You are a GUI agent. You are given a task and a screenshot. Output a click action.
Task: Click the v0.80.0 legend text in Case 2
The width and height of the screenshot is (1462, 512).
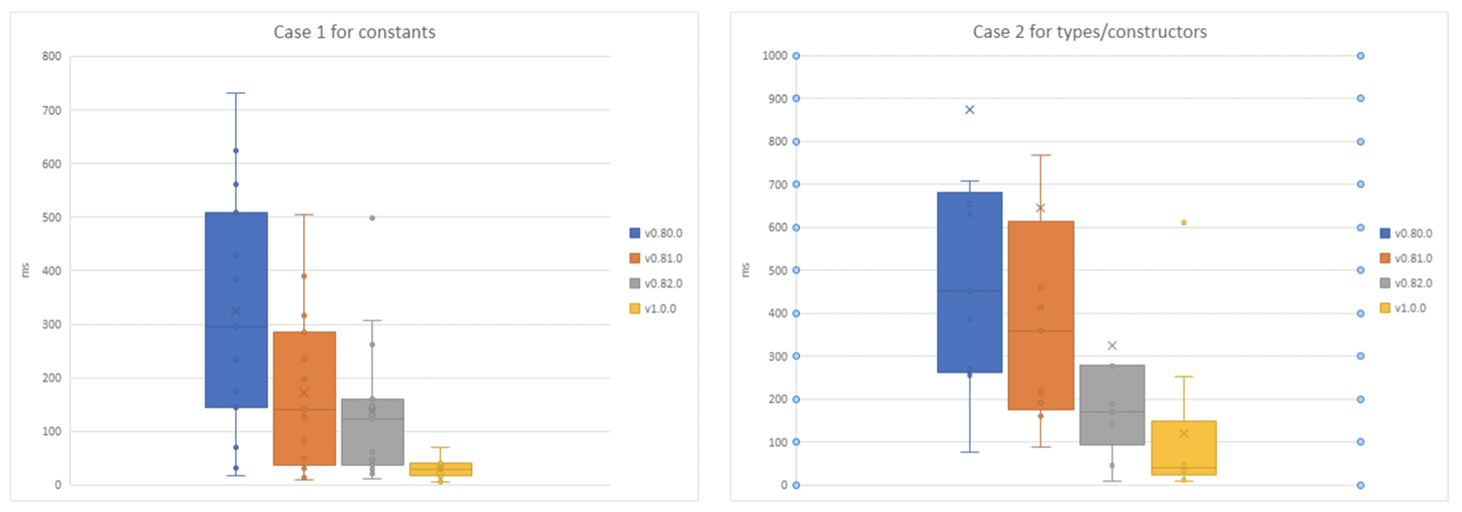(1413, 234)
